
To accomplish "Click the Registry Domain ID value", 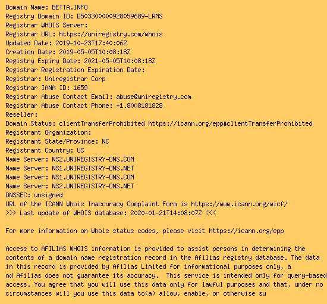I will [x=120, y=16].
